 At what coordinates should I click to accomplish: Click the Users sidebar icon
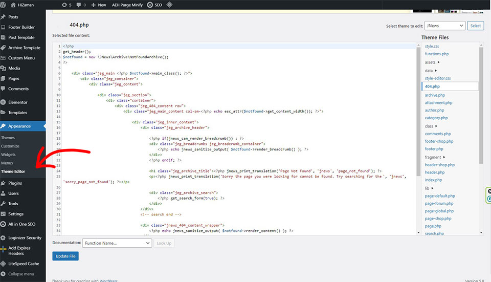[3, 193]
